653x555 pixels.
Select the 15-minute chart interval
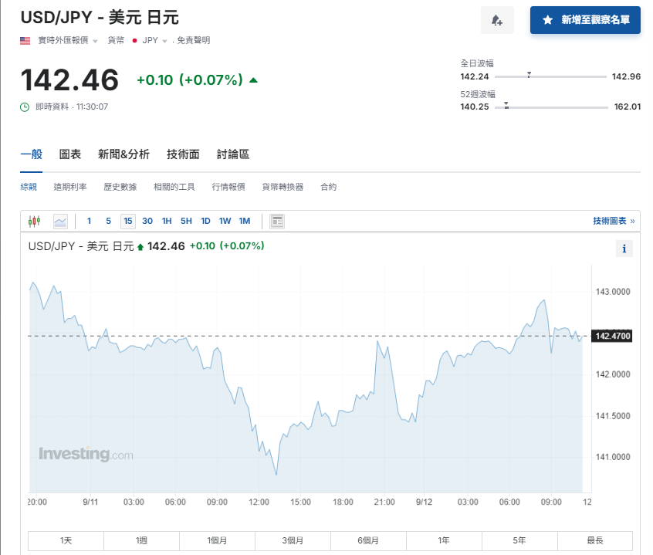[128, 222]
